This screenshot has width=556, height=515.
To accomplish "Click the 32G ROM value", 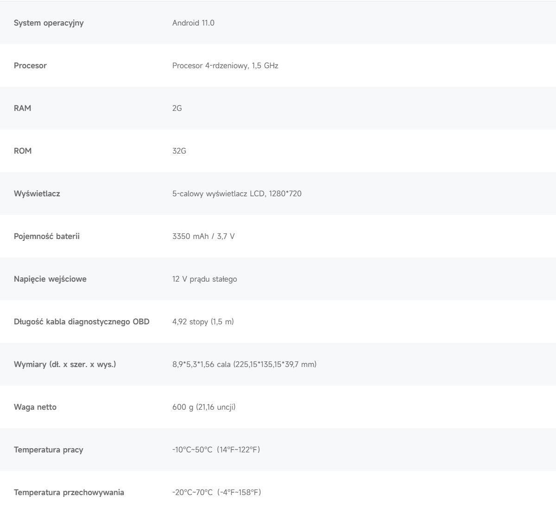I will pyautogui.click(x=179, y=151).
